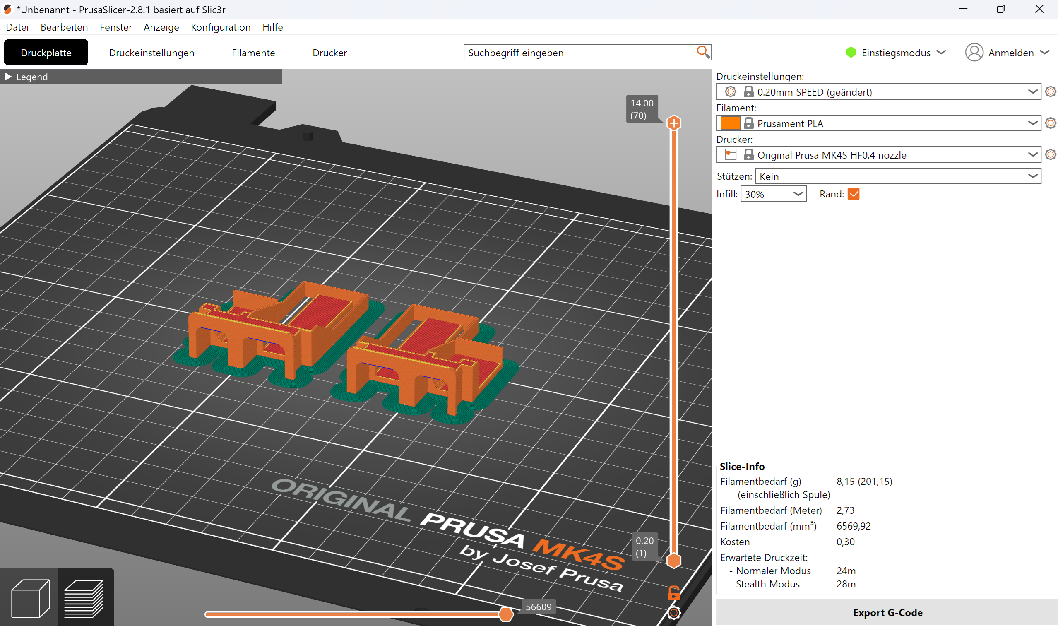The image size is (1058, 626).
Task: Open the vertical slider settings cog icon
Action: [x=673, y=612]
